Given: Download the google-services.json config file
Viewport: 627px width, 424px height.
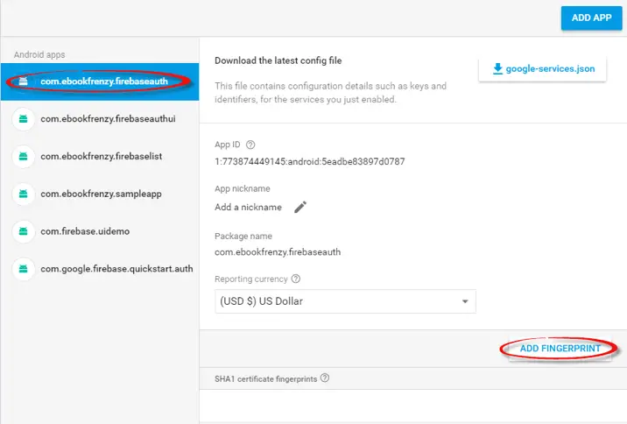Looking at the screenshot, I should pos(542,68).
